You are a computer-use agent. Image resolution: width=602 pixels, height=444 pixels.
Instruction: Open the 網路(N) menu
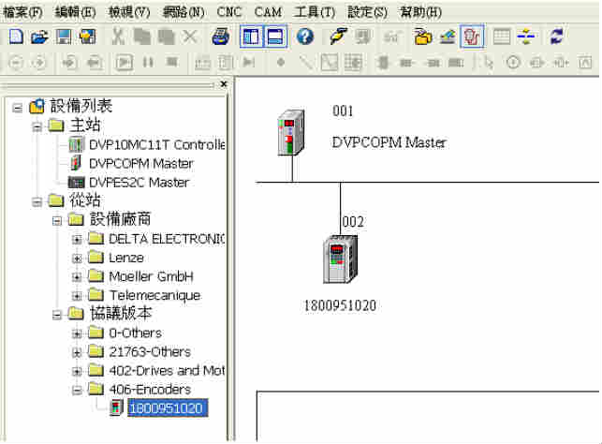tap(184, 12)
